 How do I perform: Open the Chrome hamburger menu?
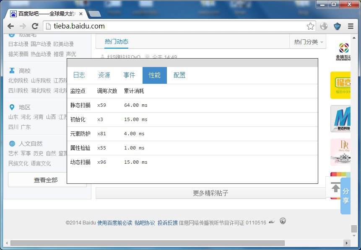pos(350,26)
